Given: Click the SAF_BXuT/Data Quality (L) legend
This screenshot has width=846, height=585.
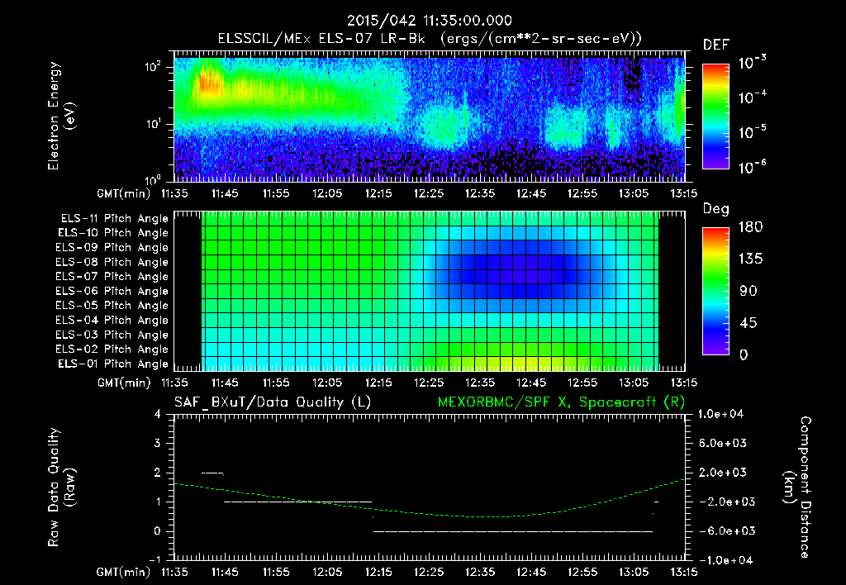Looking at the screenshot, I should pos(273,402).
